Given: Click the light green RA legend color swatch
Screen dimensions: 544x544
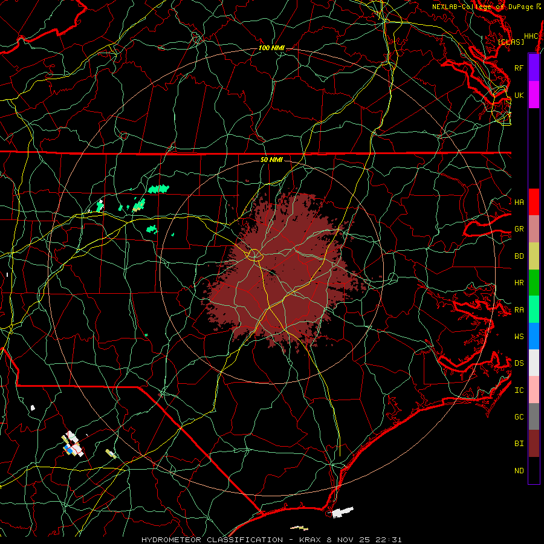Looking at the screenshot, I should [x=534, y=309].
